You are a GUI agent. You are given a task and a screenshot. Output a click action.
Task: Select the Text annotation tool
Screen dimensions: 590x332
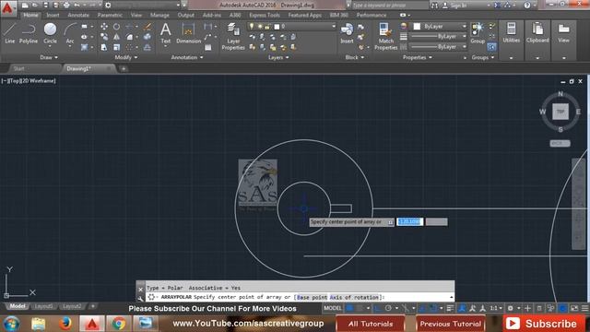(x=166, y=33)
